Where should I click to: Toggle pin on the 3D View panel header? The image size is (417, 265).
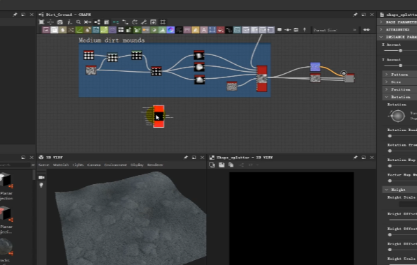coord(186,158)
